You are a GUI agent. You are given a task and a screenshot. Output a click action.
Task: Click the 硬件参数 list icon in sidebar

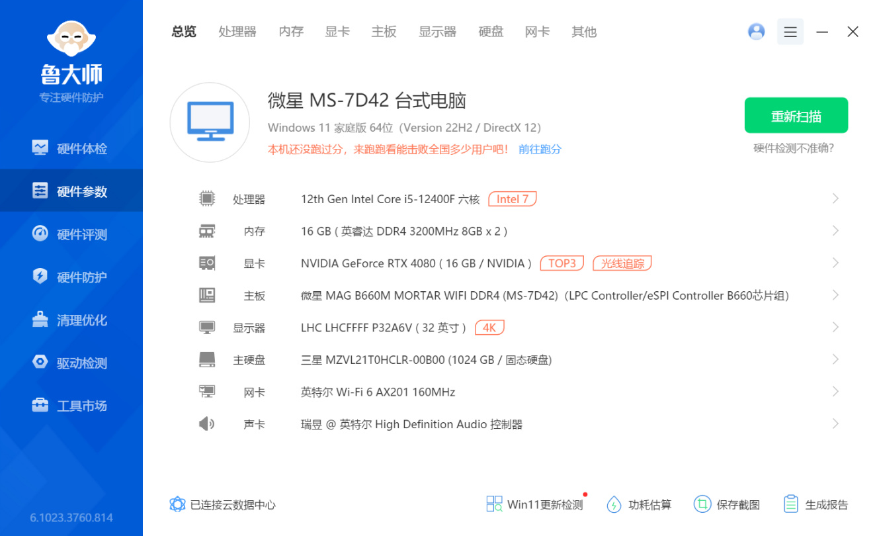(x=40, y=191)
